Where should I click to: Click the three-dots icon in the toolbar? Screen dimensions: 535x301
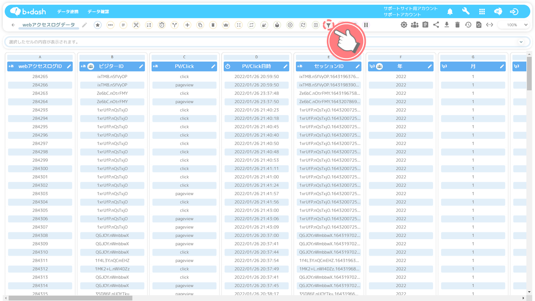pyautogui.click(x=110, y=25)
